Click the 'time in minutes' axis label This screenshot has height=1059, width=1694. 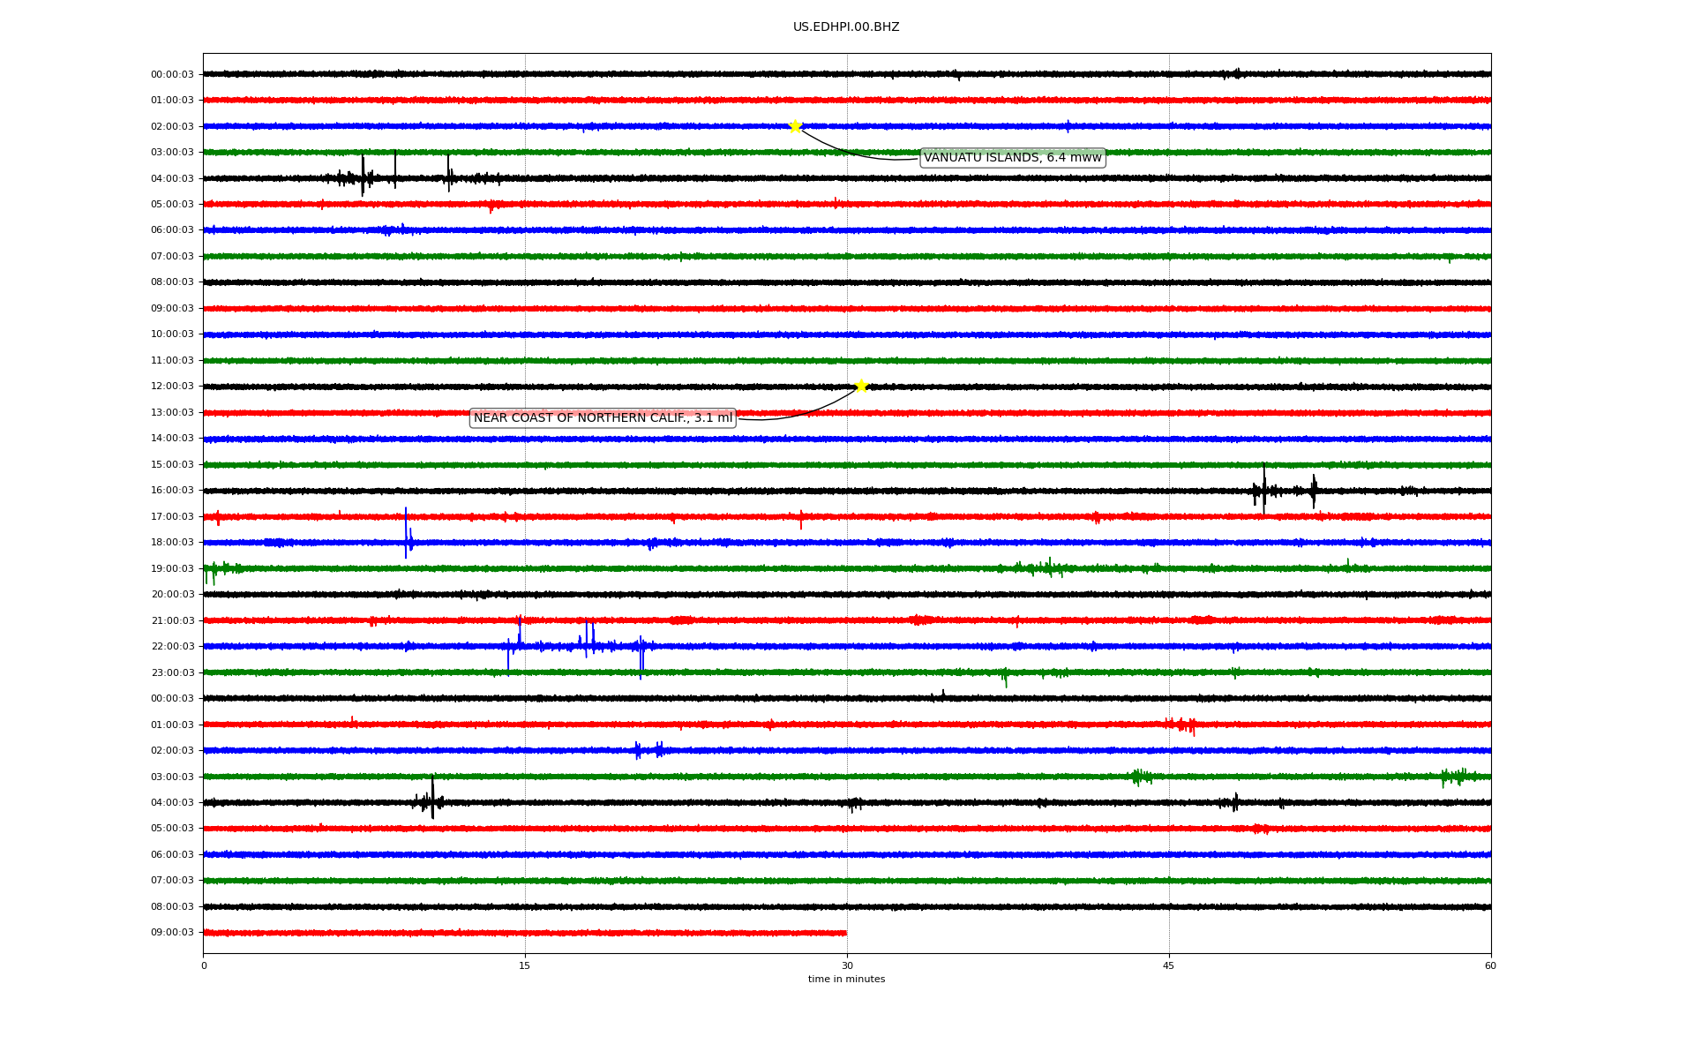click(x=846, y=980)
